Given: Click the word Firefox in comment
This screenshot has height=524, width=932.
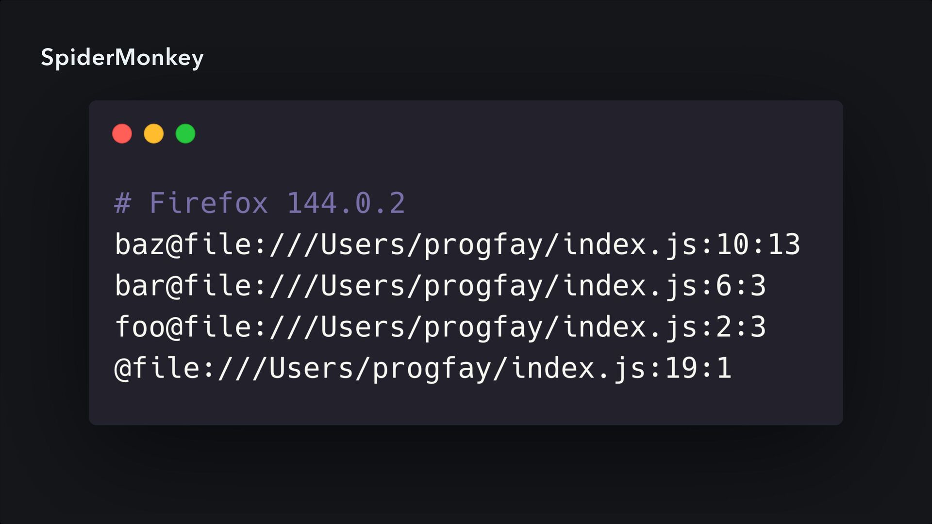Looking at the screenshot, I should click(x=208, y=203).
